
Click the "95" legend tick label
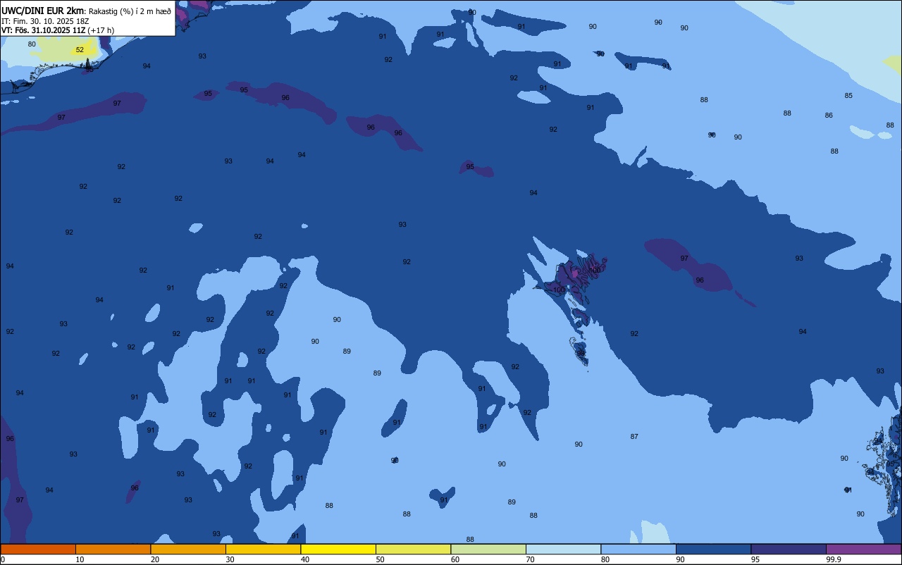pyautogui.click(x=755, y=559)
